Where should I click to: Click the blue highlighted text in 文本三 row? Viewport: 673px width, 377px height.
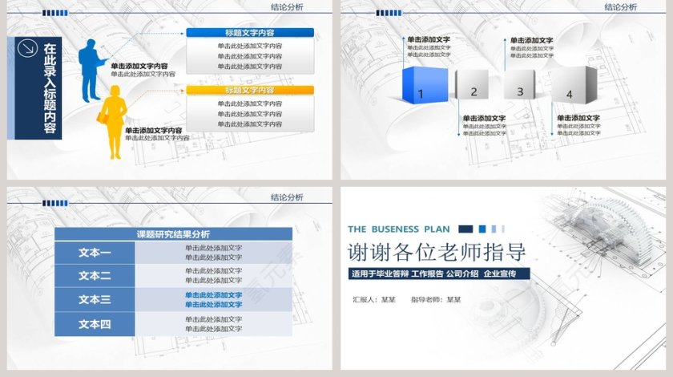coord(214,300)
